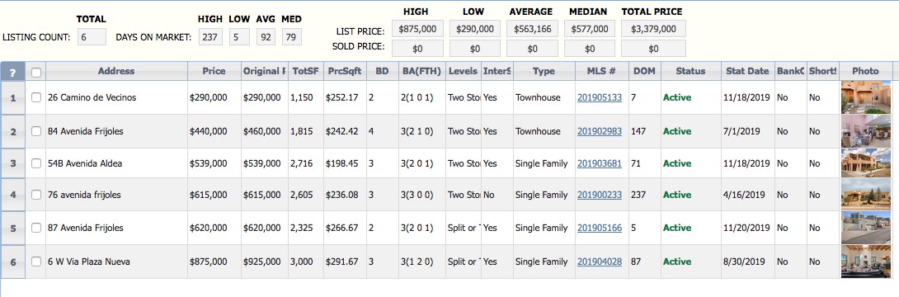Open photo thumbnail for 26 Camino de Vecinos

point(865,97)
